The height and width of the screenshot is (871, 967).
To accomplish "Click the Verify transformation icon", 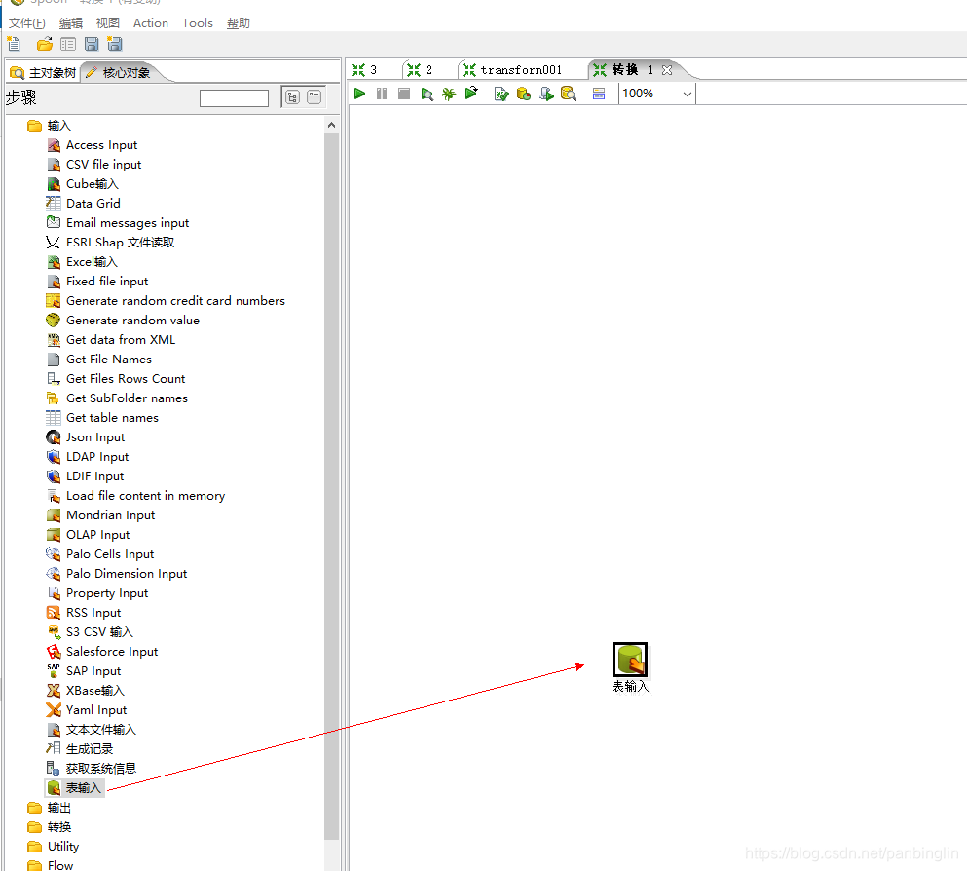I will [502, 94].
